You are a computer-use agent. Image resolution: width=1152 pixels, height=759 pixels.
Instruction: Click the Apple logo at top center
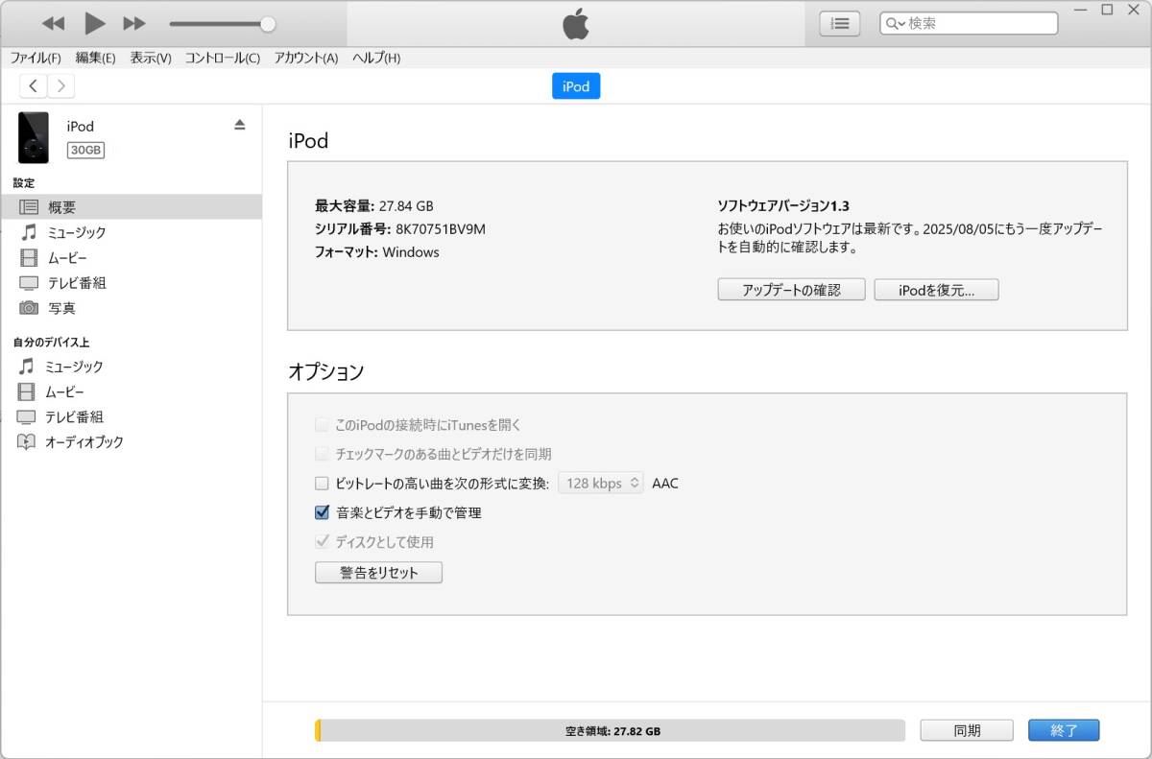[x=575, y=24]
